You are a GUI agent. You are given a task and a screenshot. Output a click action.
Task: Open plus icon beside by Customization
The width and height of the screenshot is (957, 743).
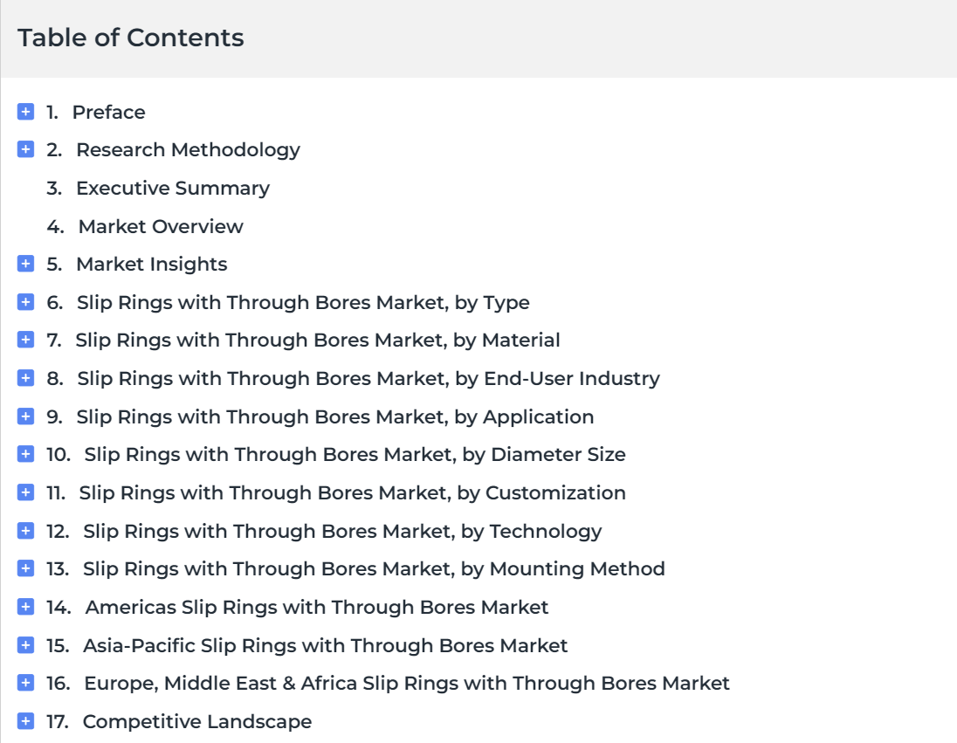25,492
